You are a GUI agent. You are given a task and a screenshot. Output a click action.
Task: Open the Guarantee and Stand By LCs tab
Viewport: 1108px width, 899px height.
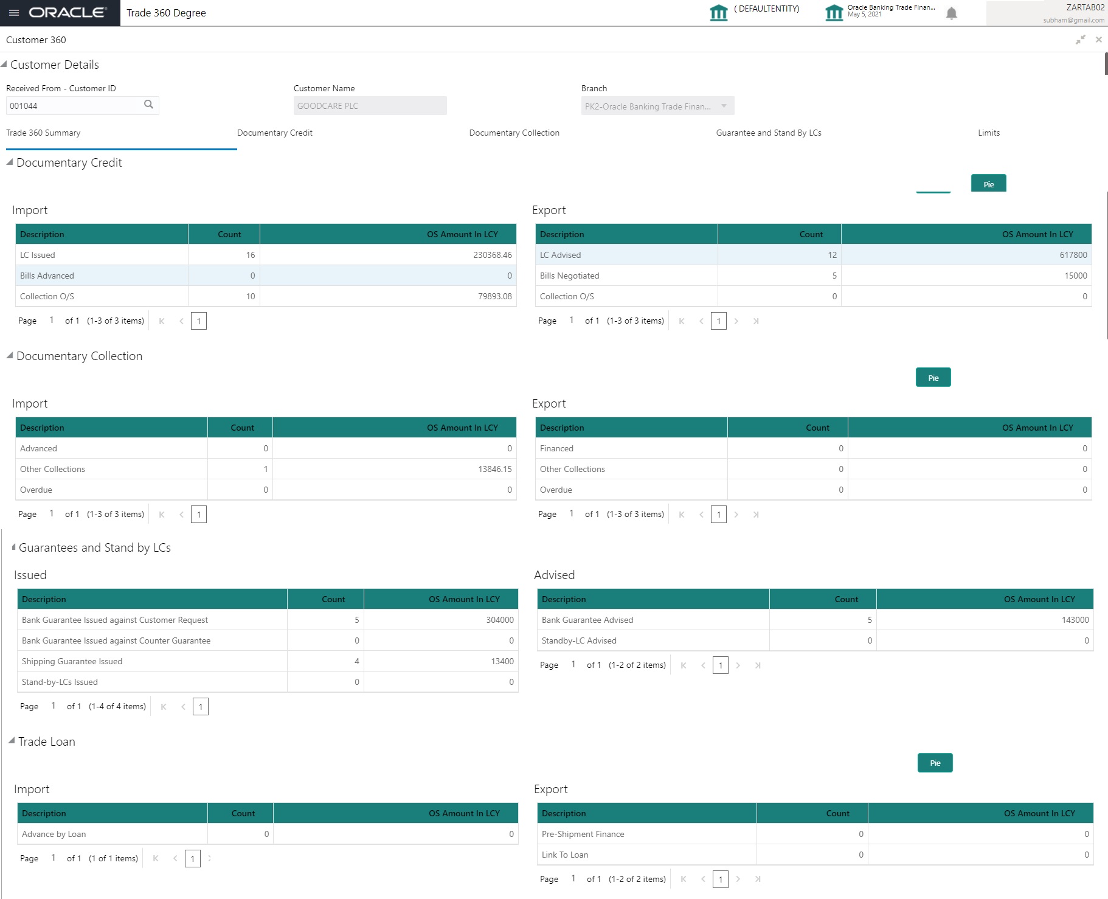(x=769, y=133)
